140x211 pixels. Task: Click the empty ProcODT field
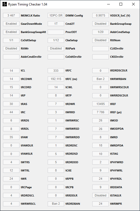[x=56, y=32]
